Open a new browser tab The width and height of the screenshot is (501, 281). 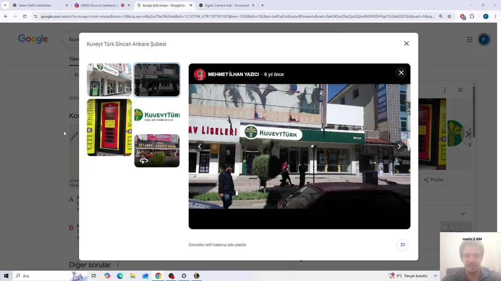262,5
